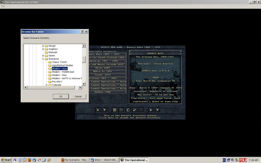Select the Modern - Misc folder
The height and width of the screenshot is (163, 261).
tap(59, 75)
